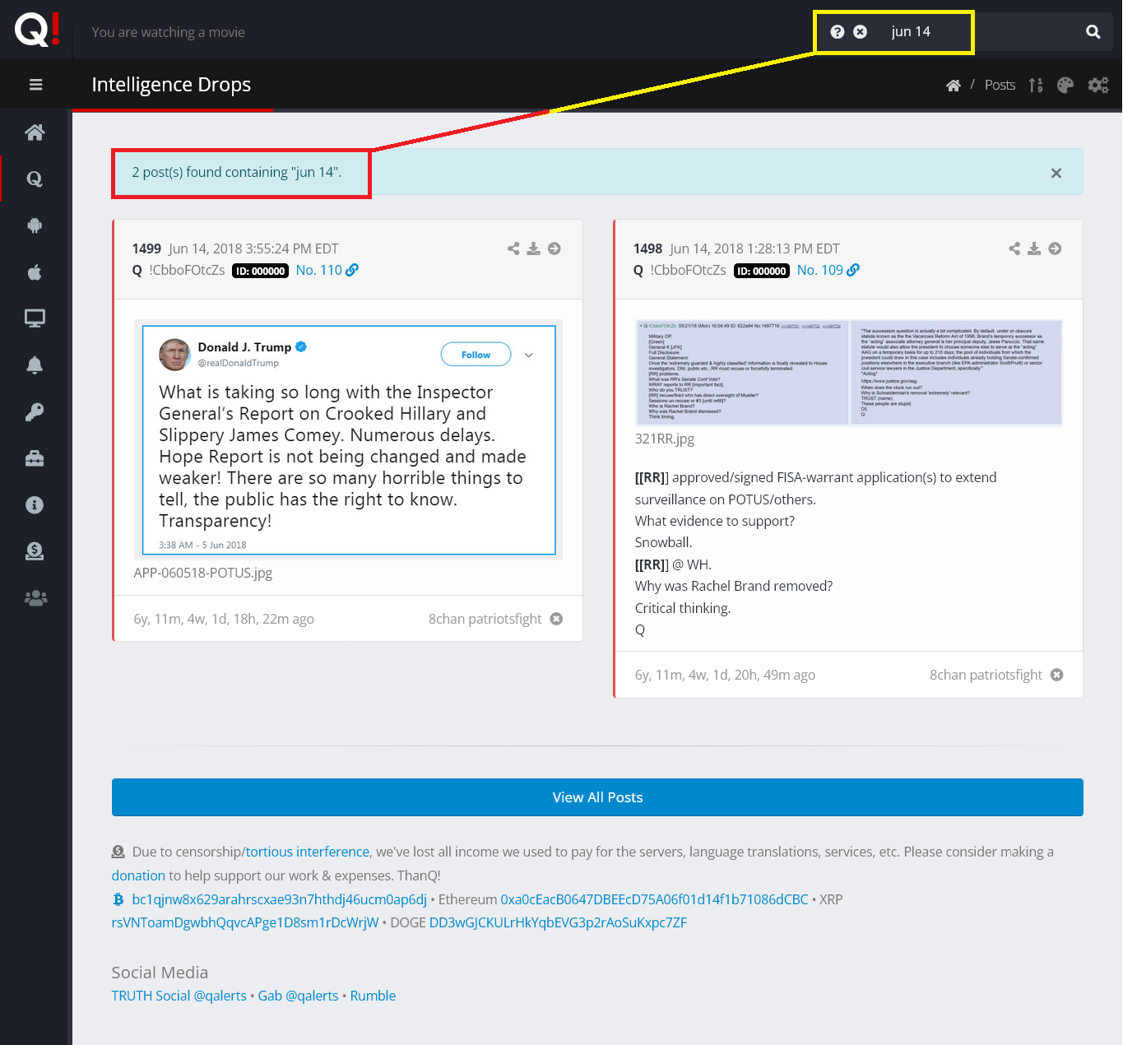Click the View All Posts button

coord(597,797)
